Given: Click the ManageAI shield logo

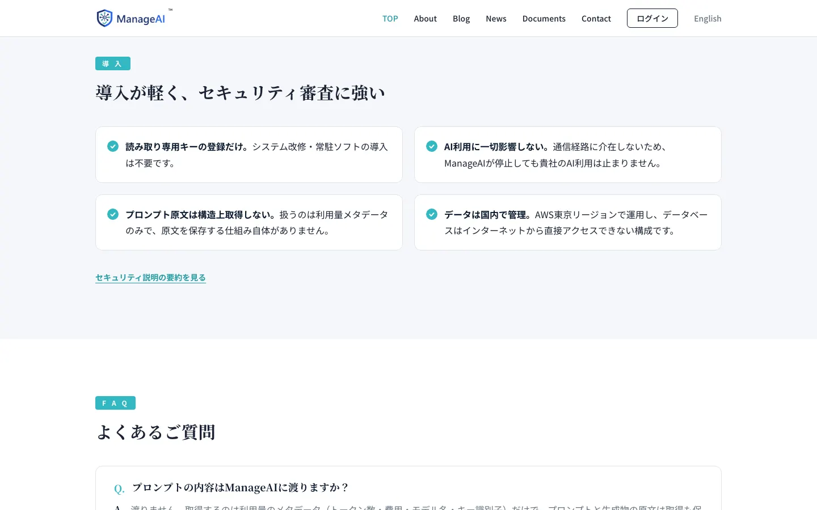Looking at the screenshot, I should click(x=134, y=18).
